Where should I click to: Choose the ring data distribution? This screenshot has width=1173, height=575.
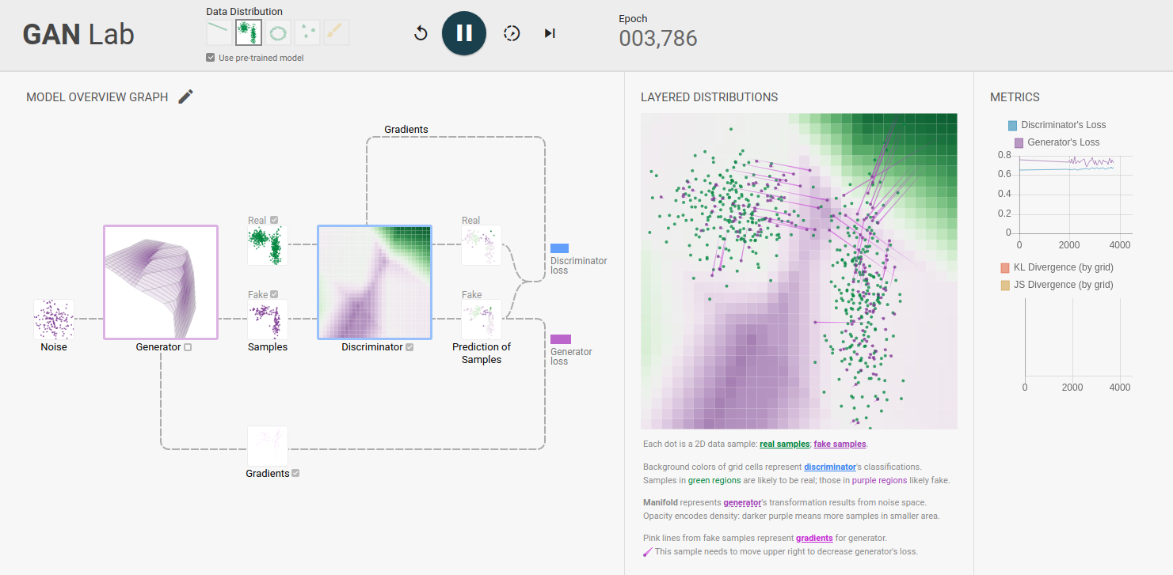pyautogui.click(x=278, y=32)
